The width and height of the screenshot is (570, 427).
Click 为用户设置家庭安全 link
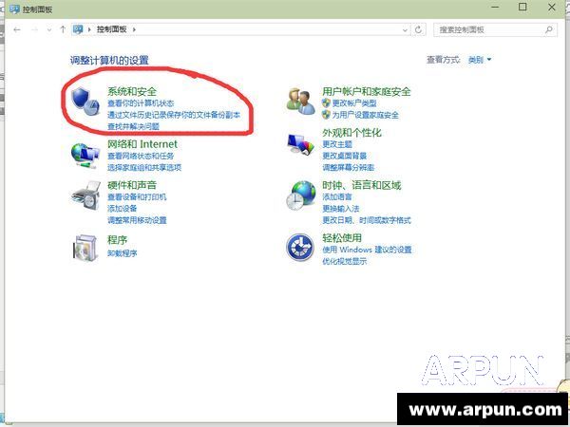click(x=366, y=115)
